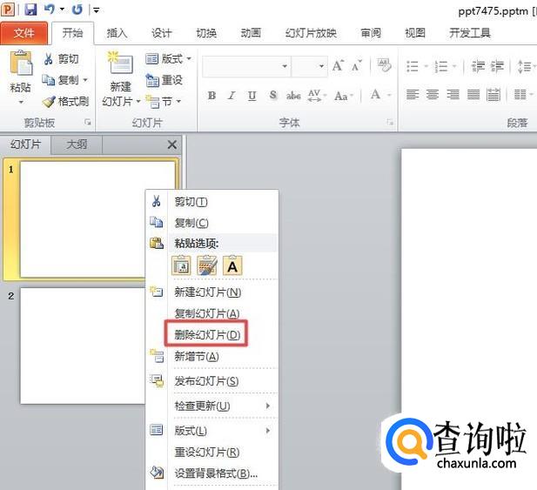Choose the 'Keep text only' A paste option
This screenshot has height=490, width=537.
coord(232,265)
